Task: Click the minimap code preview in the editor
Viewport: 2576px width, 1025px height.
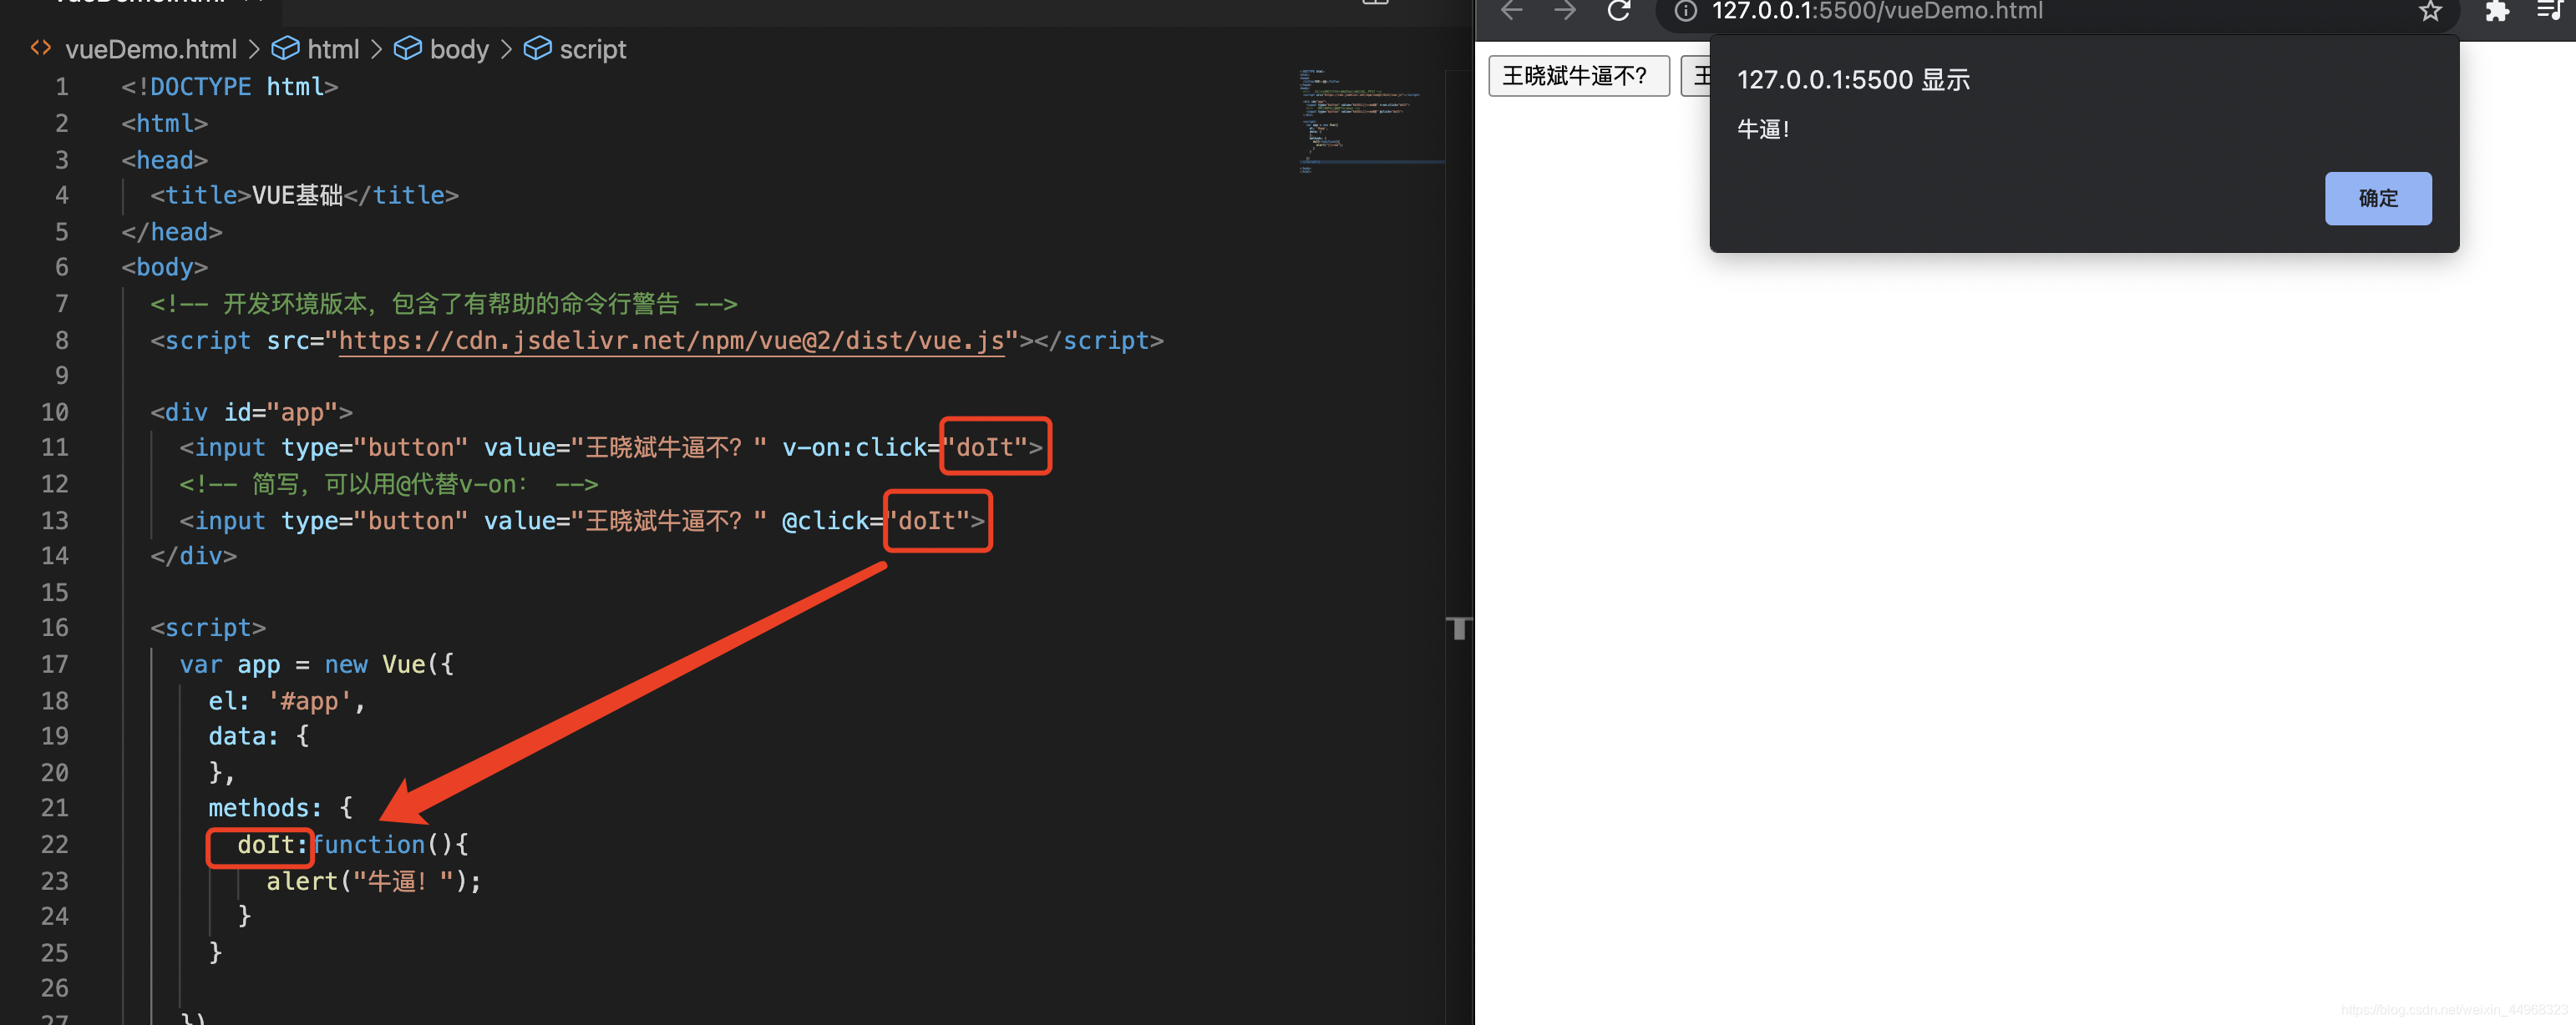Action: pyautogui.click(x=1370, y=120)
